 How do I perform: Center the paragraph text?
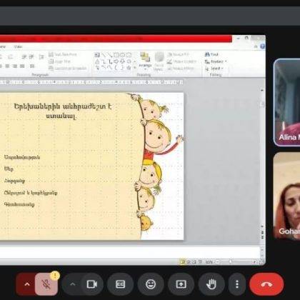point(8,66)
